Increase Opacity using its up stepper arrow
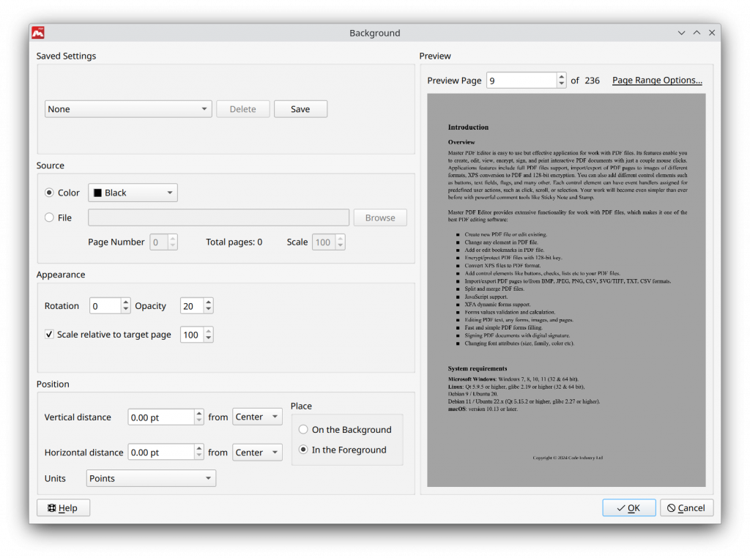The image size is (750, 558). pos(209,302)
